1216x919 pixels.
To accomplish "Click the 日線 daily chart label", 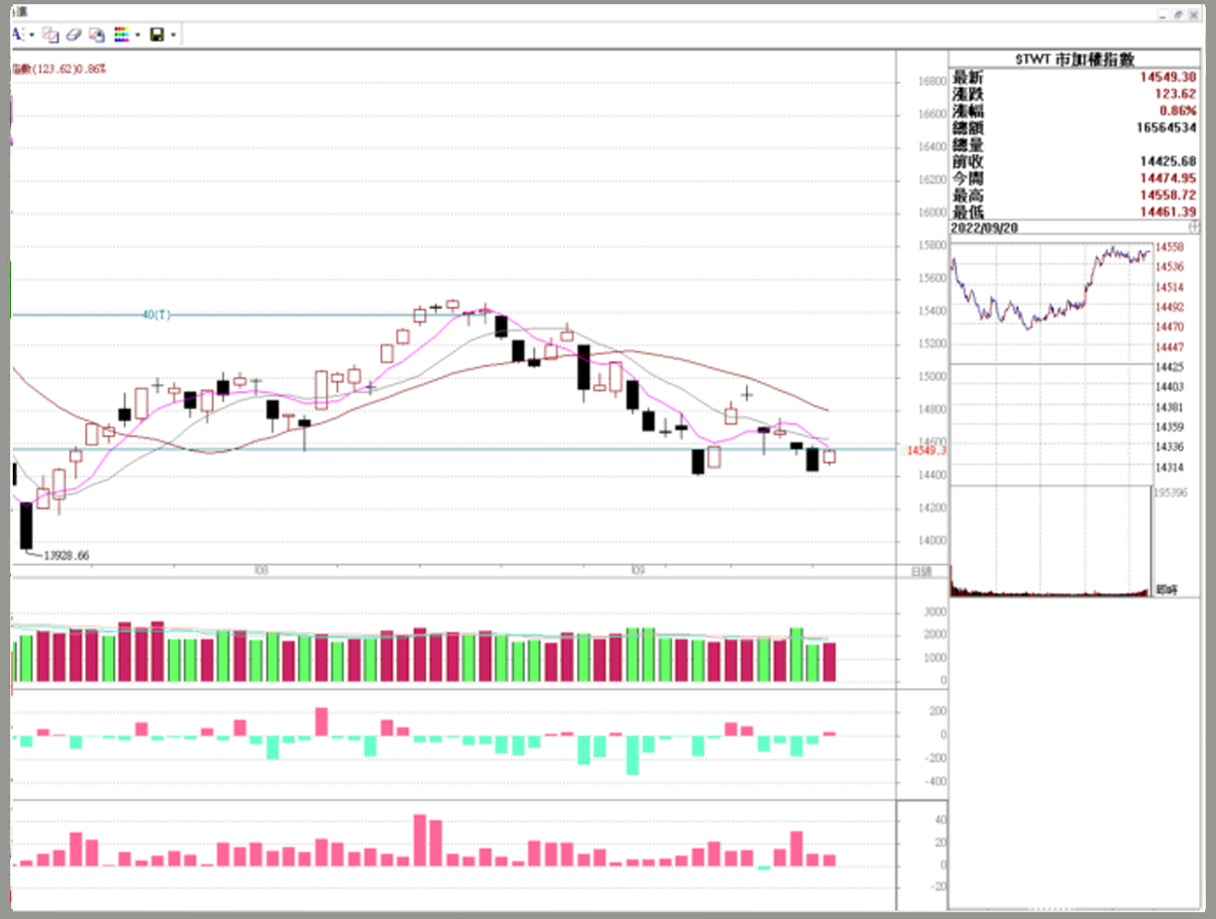I will [922, 571].
